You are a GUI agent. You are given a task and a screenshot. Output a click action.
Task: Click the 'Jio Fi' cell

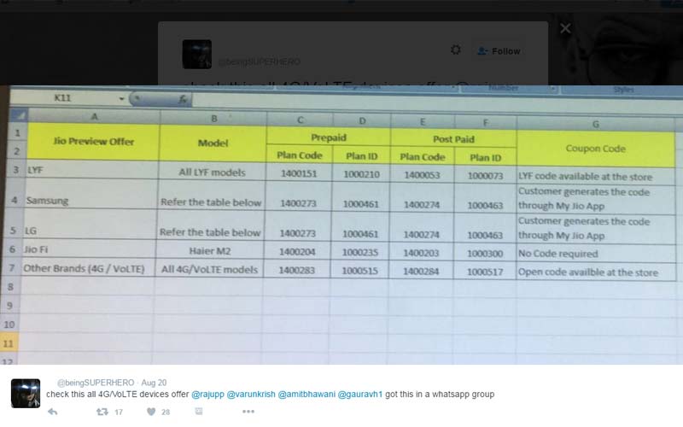coord(89,249)
